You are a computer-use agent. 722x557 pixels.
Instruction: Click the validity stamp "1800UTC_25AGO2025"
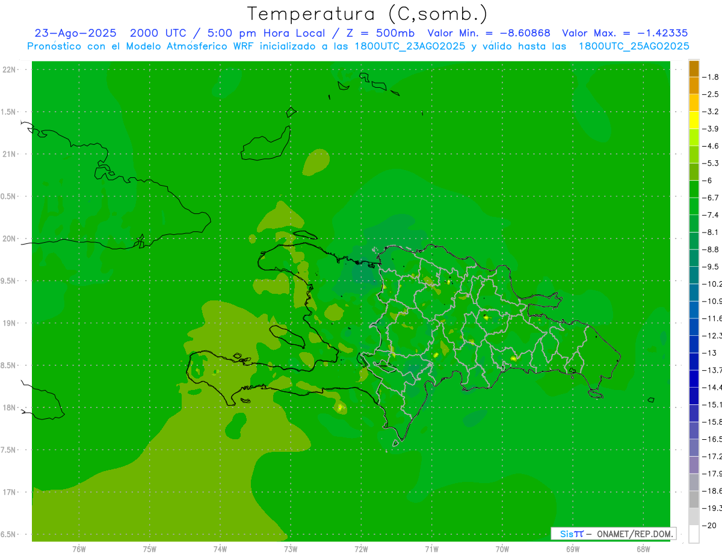(x=634, y=46)
